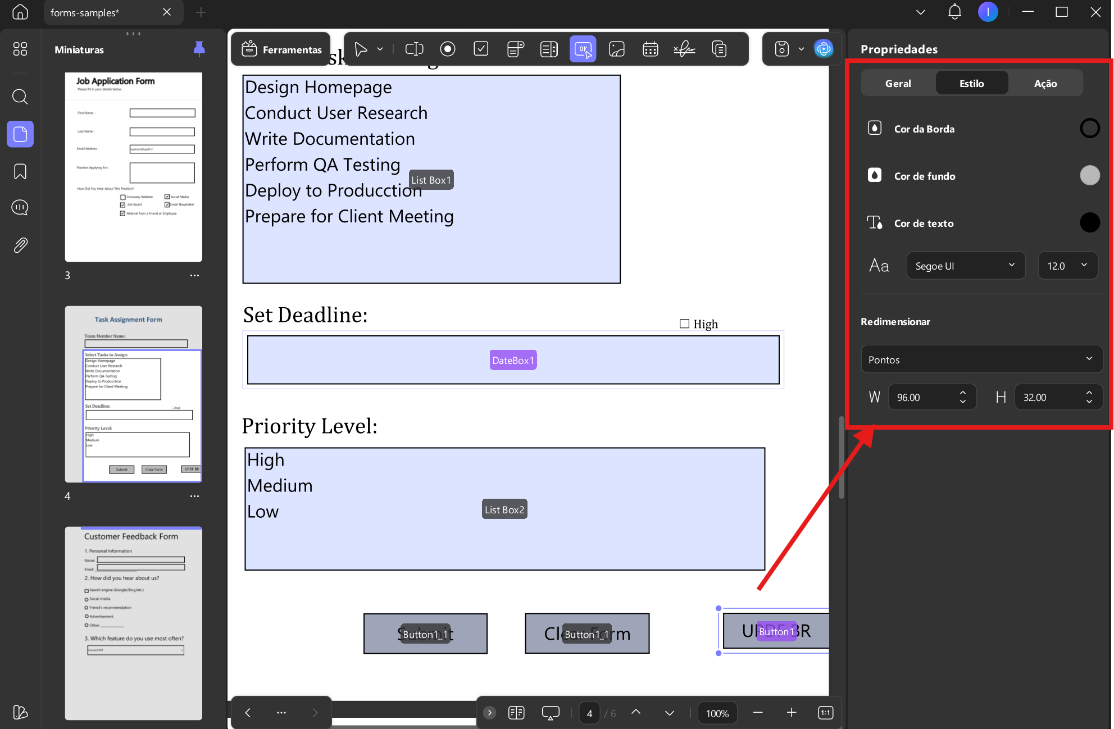The width and height of the screenshot is (1114, 729).
Task: Change the Cor de texto swatch
Action: pos(1090,223)
